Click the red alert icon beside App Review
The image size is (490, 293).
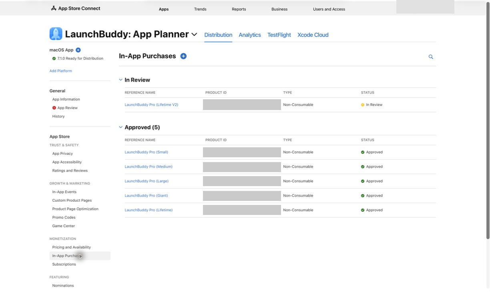54,108
